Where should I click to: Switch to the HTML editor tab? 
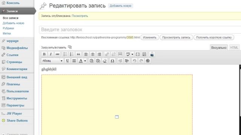(234, 48)
